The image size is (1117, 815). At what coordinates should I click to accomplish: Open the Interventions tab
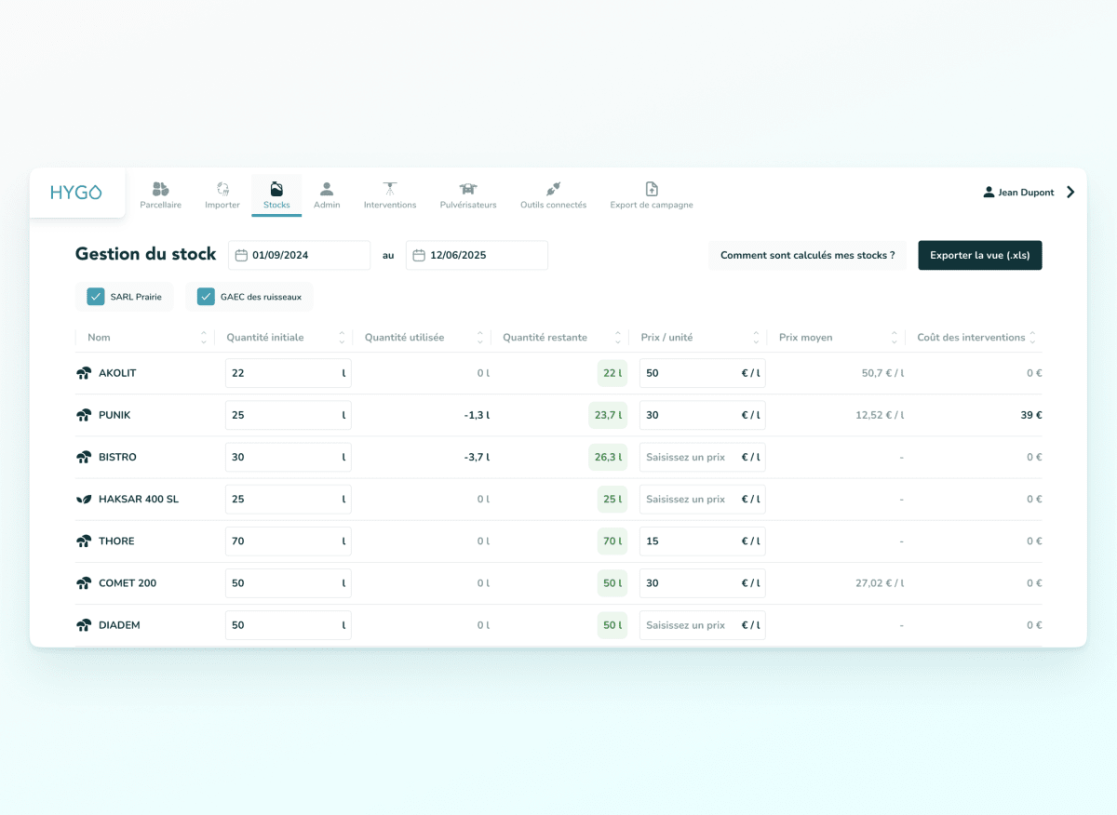pyautogui.click(x=390, y=195)
